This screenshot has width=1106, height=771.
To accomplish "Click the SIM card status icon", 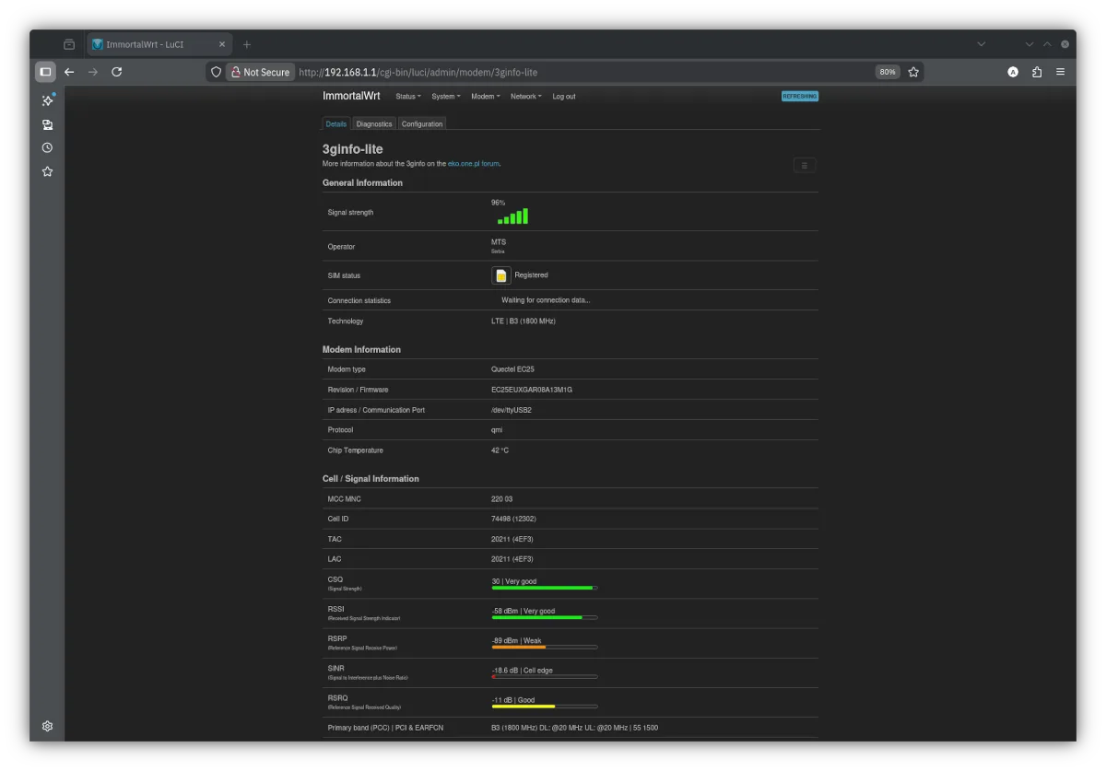I will (x=501, y=275).
